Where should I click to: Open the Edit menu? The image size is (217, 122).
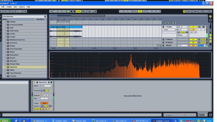point(3,7)
